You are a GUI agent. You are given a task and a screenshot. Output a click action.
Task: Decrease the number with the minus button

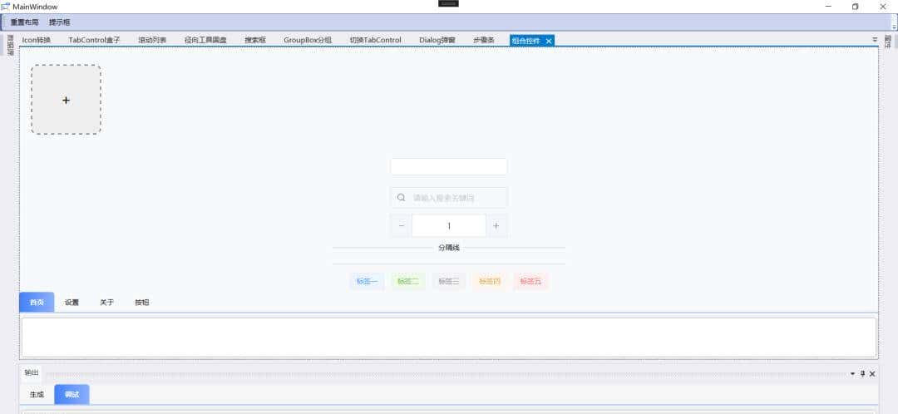(x=401, y=225)
